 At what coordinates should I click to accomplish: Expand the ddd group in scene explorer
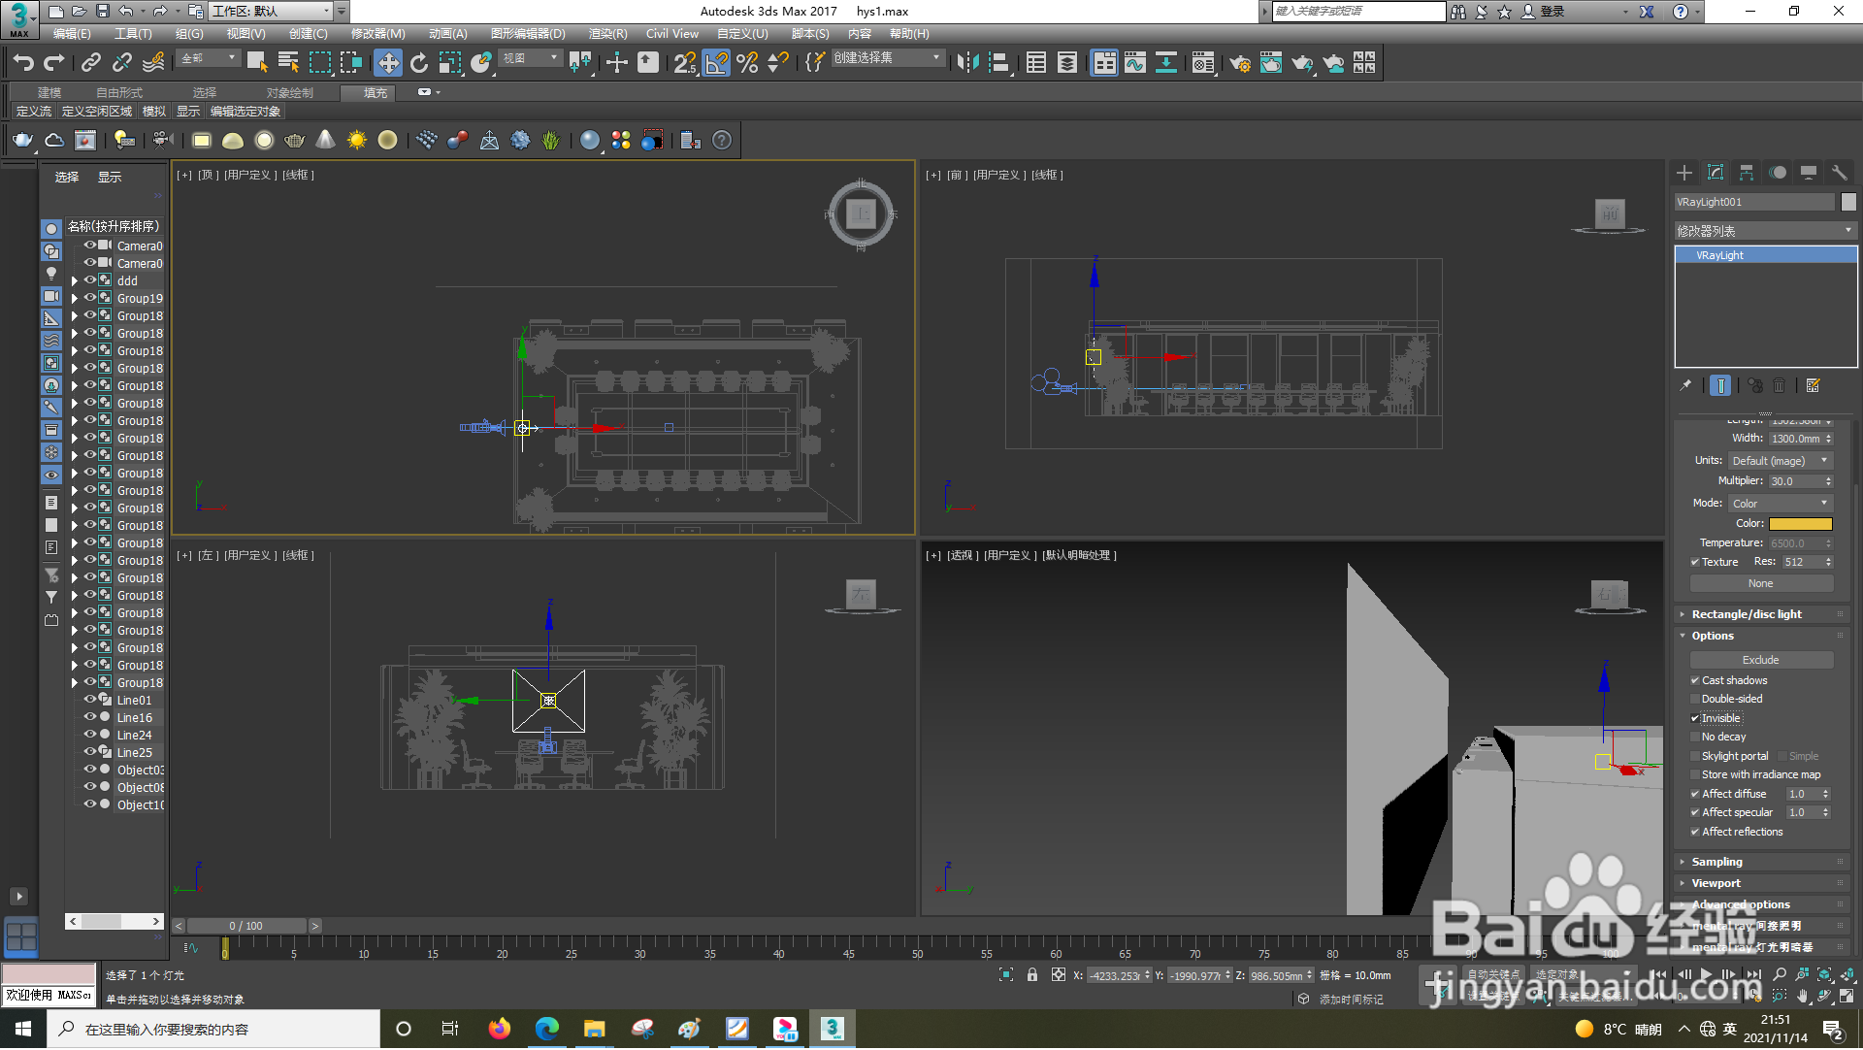tap(74, 281)
